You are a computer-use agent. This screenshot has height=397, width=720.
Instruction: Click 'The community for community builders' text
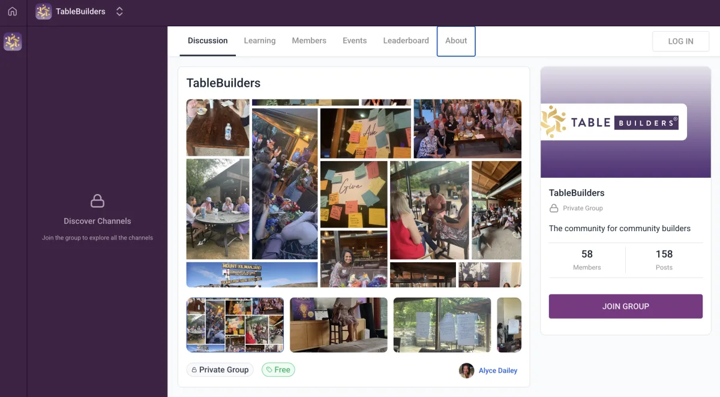pos(620,228)
